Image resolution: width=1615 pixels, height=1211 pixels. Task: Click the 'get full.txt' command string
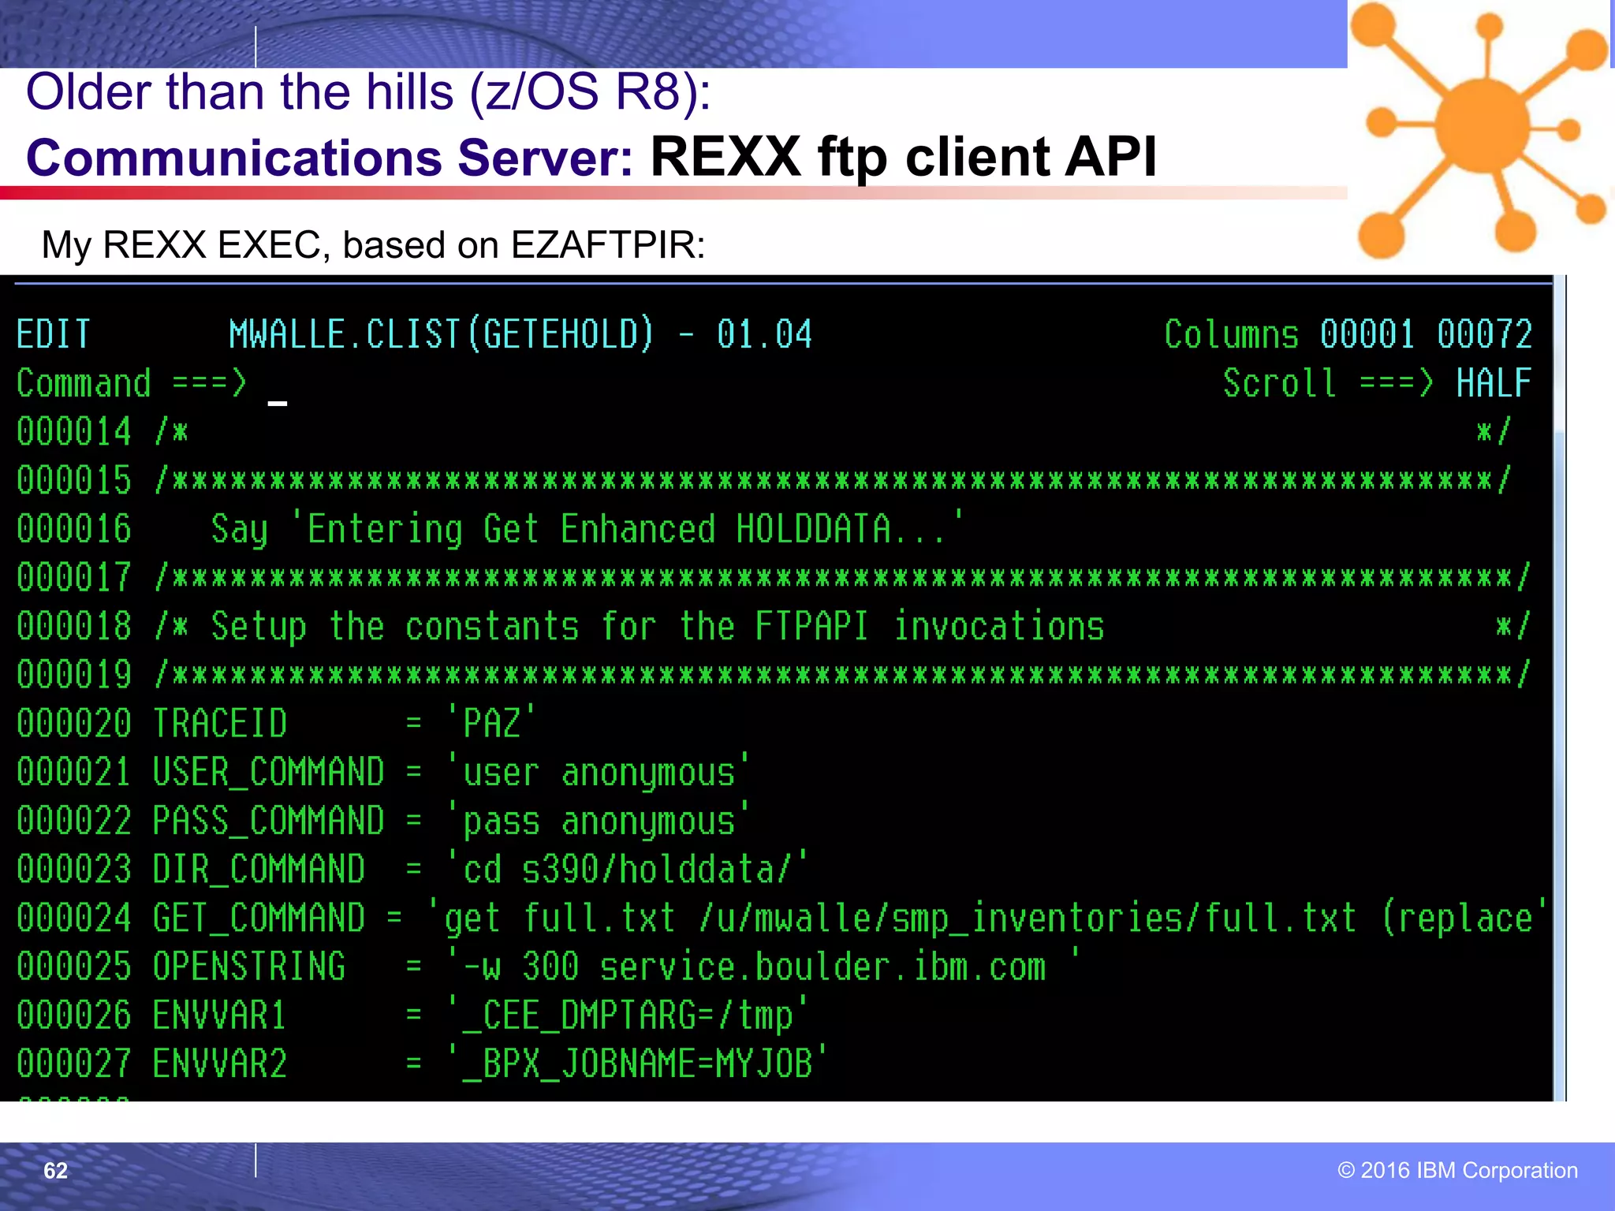(989, 918)
